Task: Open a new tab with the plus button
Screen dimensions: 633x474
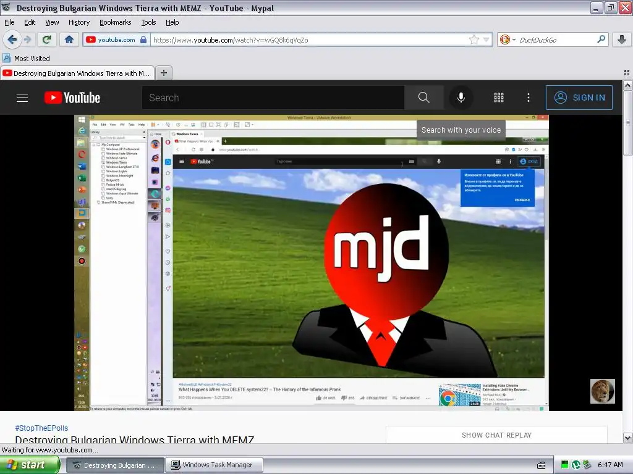Action: 163,73
